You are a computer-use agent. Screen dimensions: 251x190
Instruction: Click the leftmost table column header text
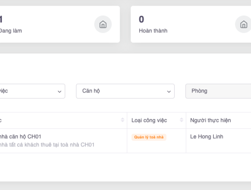point(1,120)
